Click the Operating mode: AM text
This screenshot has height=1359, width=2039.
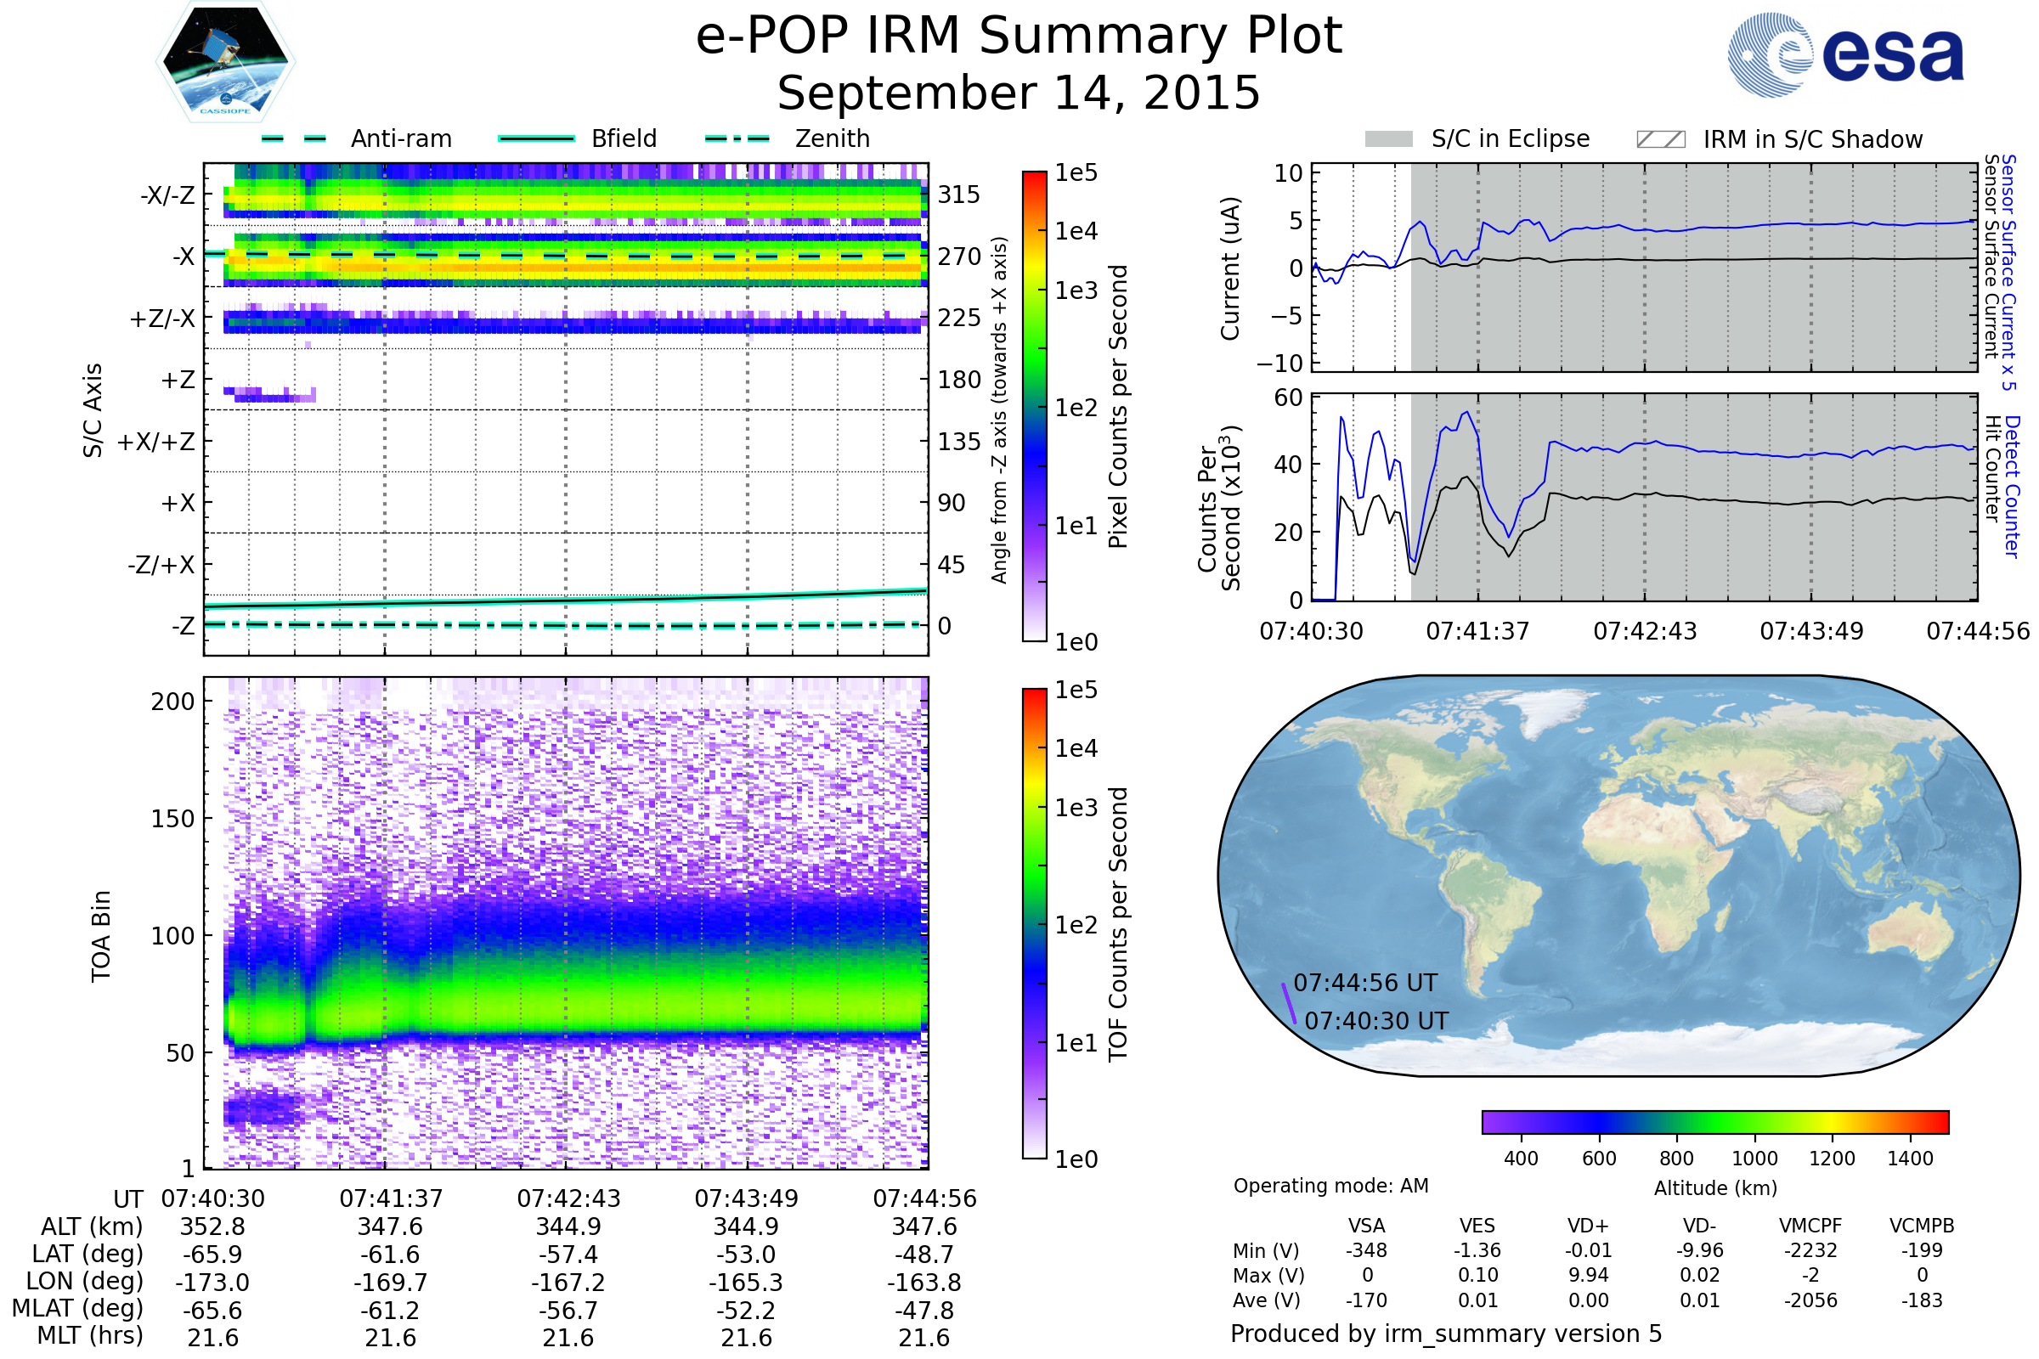pos(1330,1186)
